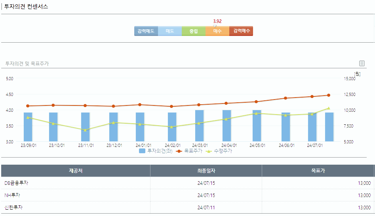This screenshot has width=375, height=216.
Task: Click the 23/09/01 opinion bar
Action: 28,127
